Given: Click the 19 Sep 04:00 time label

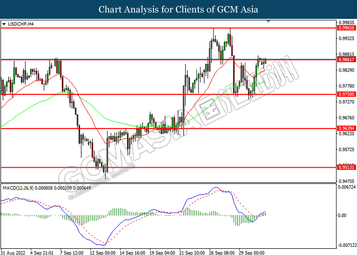Looking at the screenshot, I should pyautogui.click(x=162, y=253).
